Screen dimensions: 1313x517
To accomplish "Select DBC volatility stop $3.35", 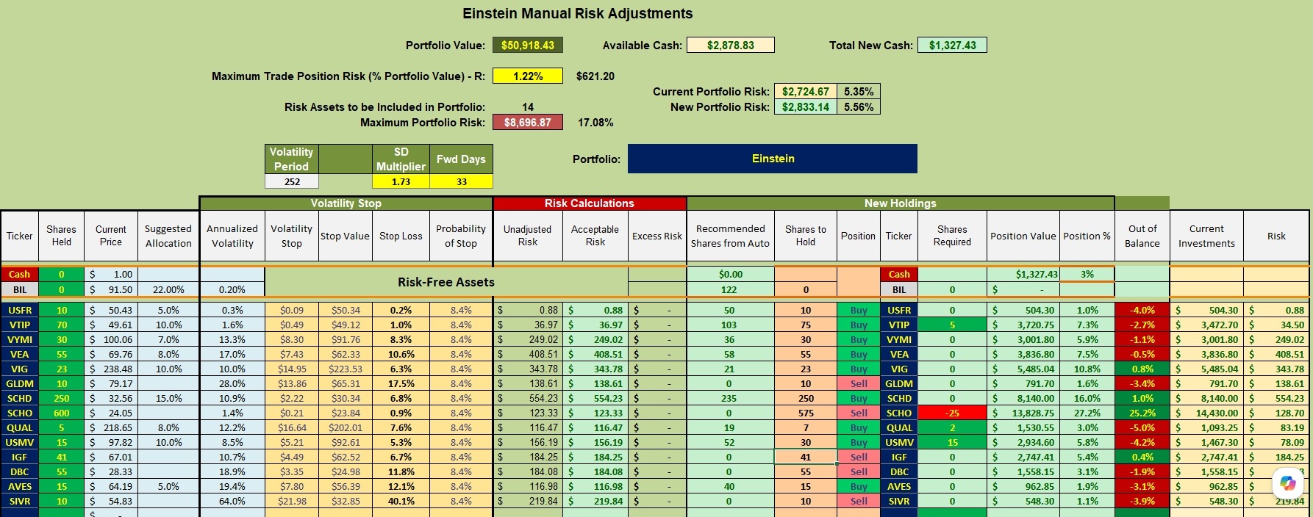I will pyautogui.click(x=292, y=471).
